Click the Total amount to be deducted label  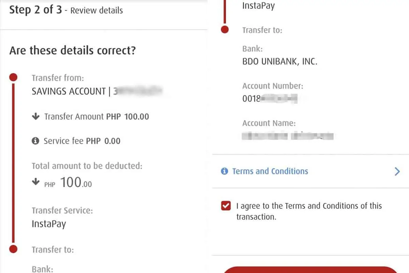[x=87, y=166]
